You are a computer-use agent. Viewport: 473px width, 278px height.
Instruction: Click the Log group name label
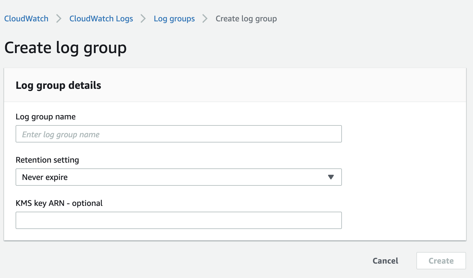tap(46, 117)
